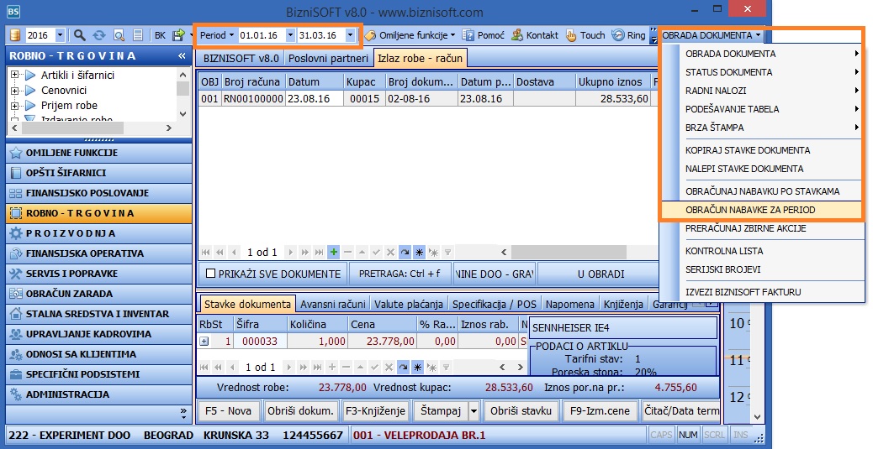
Task: Open STATUS DOKUMENTA submenu
Action: (761, 72)
